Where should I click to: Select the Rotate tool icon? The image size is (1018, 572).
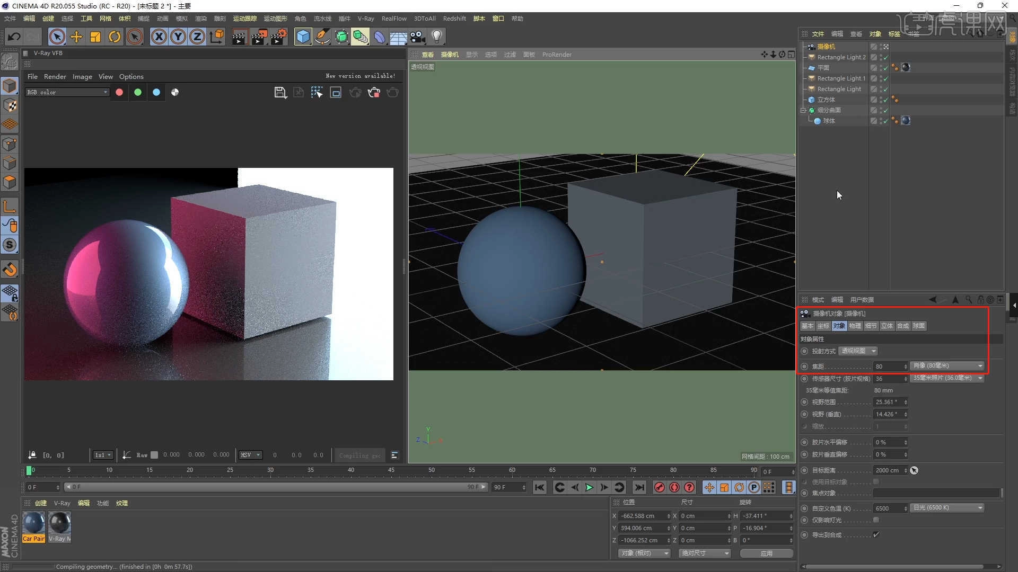(115, 37)
